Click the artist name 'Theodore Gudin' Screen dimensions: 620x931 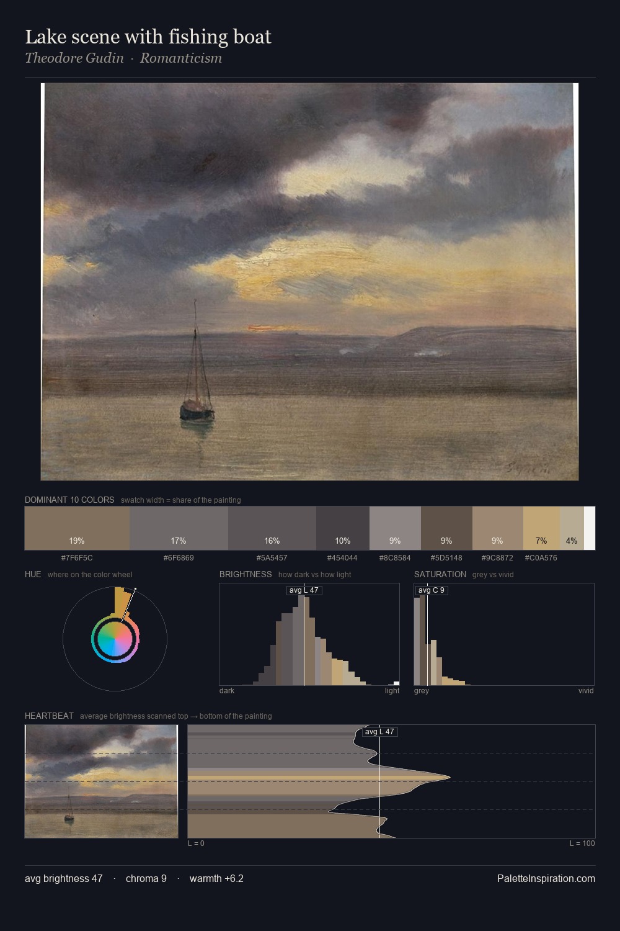(x=74, y=58)
